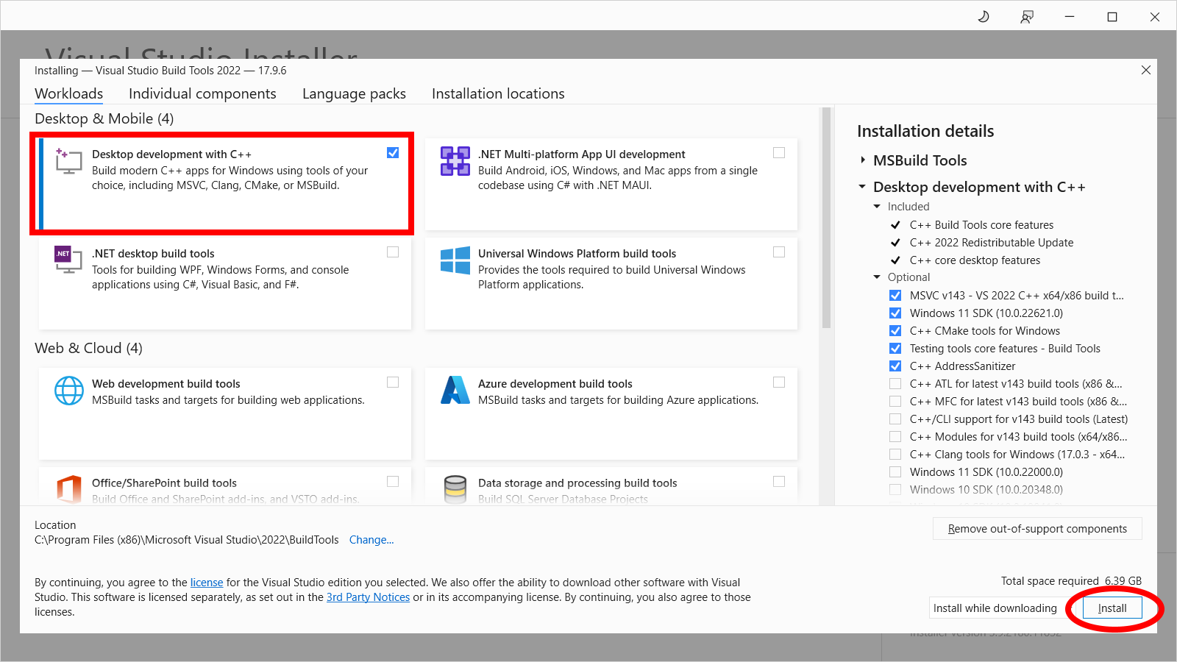
Task: Click the Change... location link
Action: click(371, 540)
